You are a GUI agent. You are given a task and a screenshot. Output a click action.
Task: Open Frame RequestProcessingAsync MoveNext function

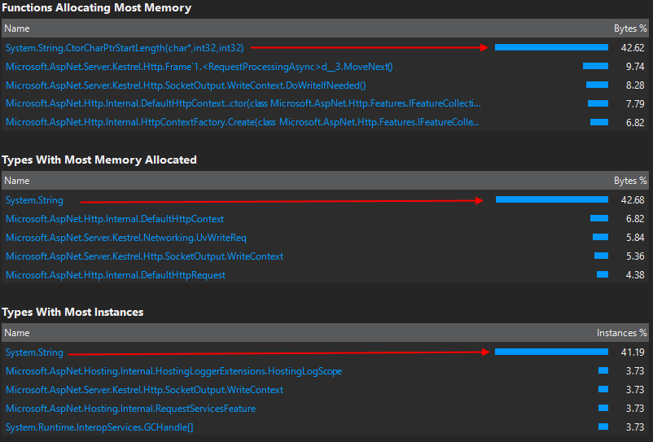point(199,67)
